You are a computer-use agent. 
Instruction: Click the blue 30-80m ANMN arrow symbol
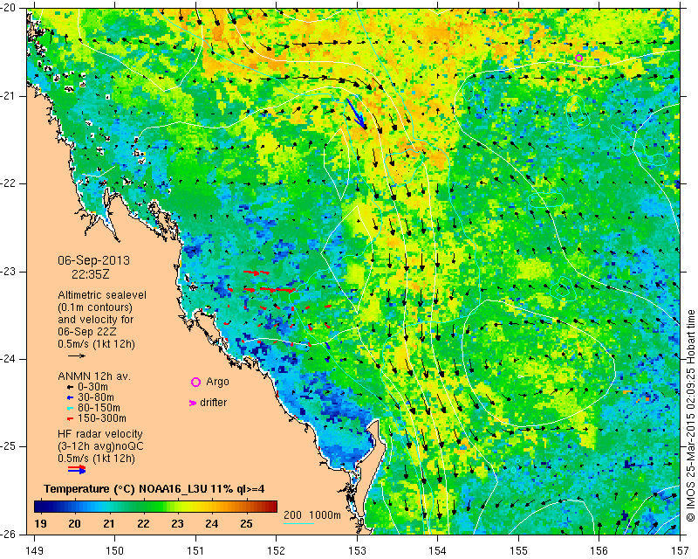tap(70, 397)
